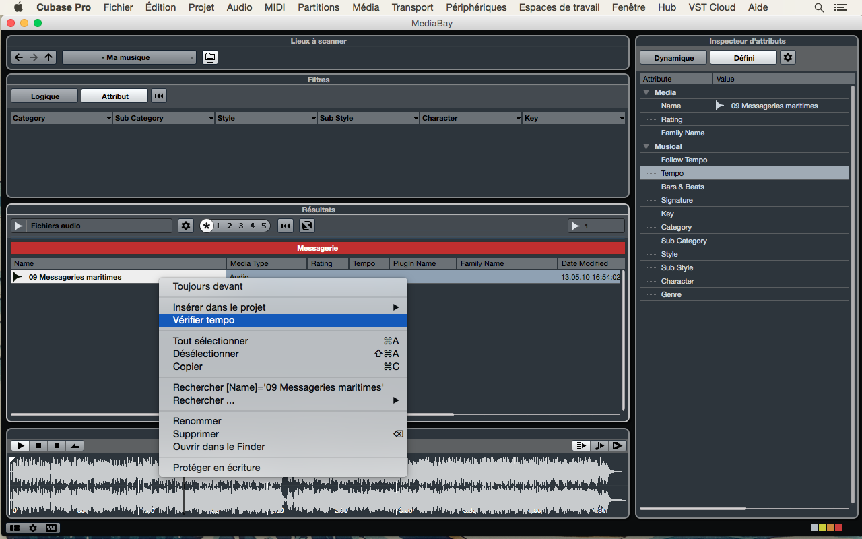The image size is (862, 539).
Task: Open MediaBay settings gear at bottom left
Action: tap(32, 528)
